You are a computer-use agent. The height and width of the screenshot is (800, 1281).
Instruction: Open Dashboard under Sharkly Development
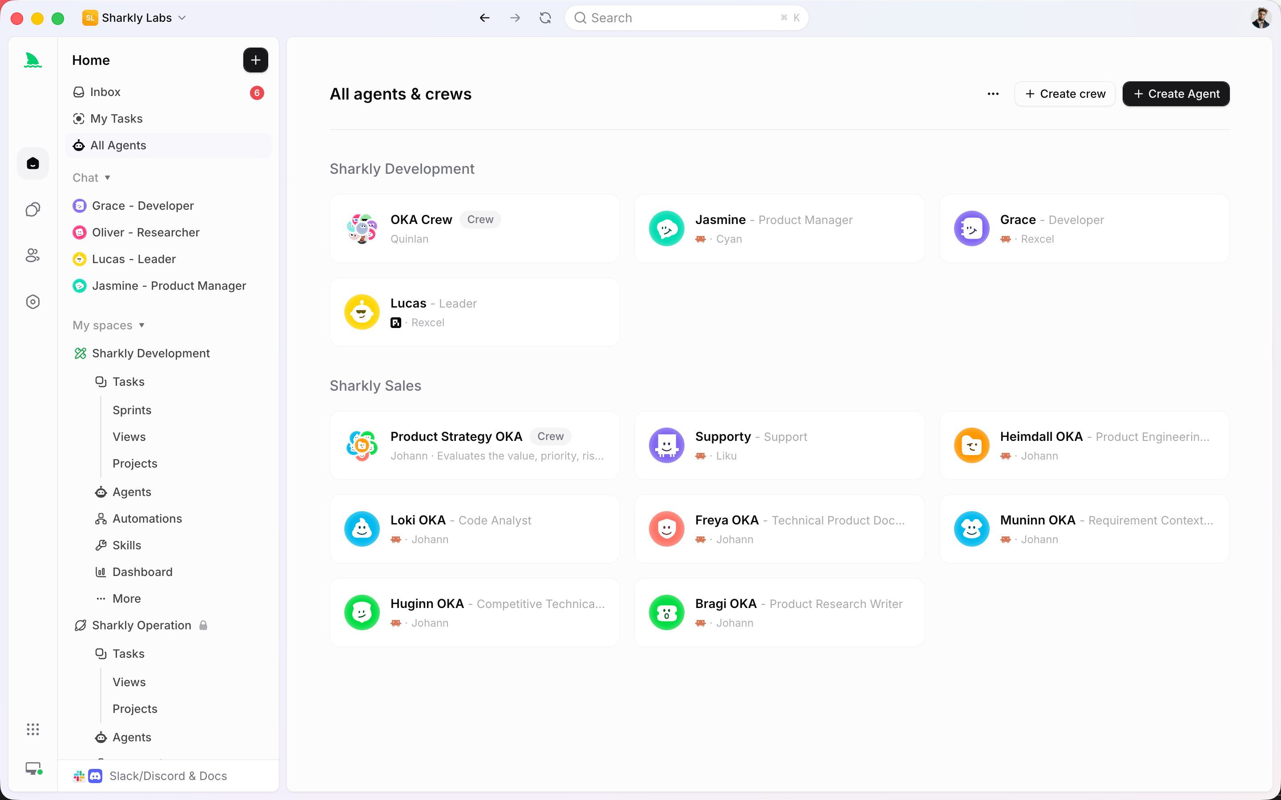134,572
